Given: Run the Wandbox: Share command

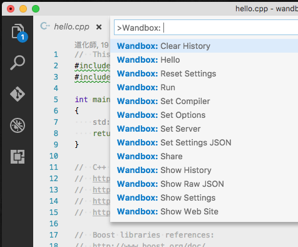Looking at the screenshot, I should click(204, 156).
